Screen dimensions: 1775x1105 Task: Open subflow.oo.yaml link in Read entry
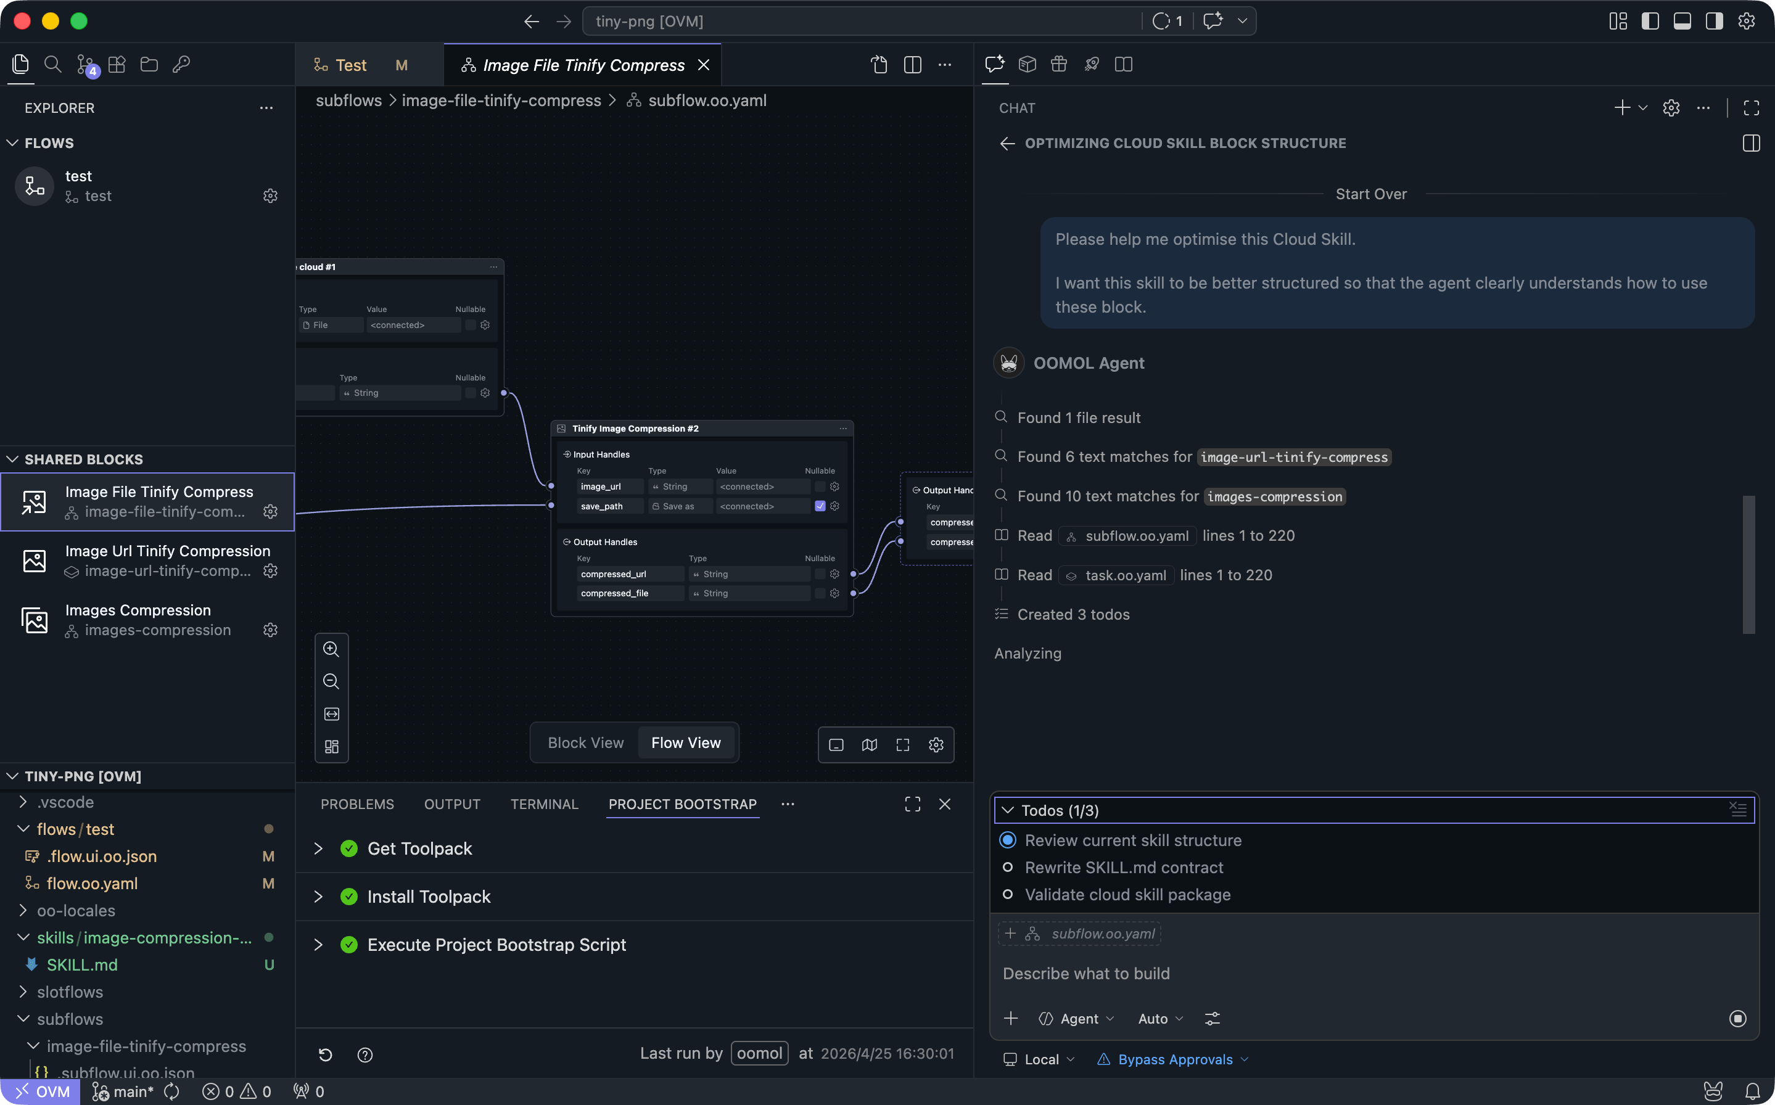point(1127,536)
